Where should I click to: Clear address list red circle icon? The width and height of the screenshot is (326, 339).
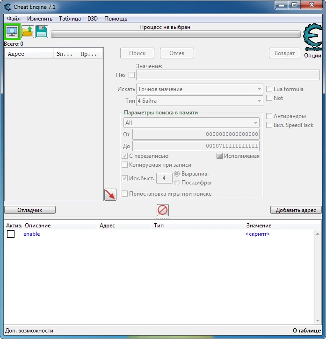click(x=163, y=210)
